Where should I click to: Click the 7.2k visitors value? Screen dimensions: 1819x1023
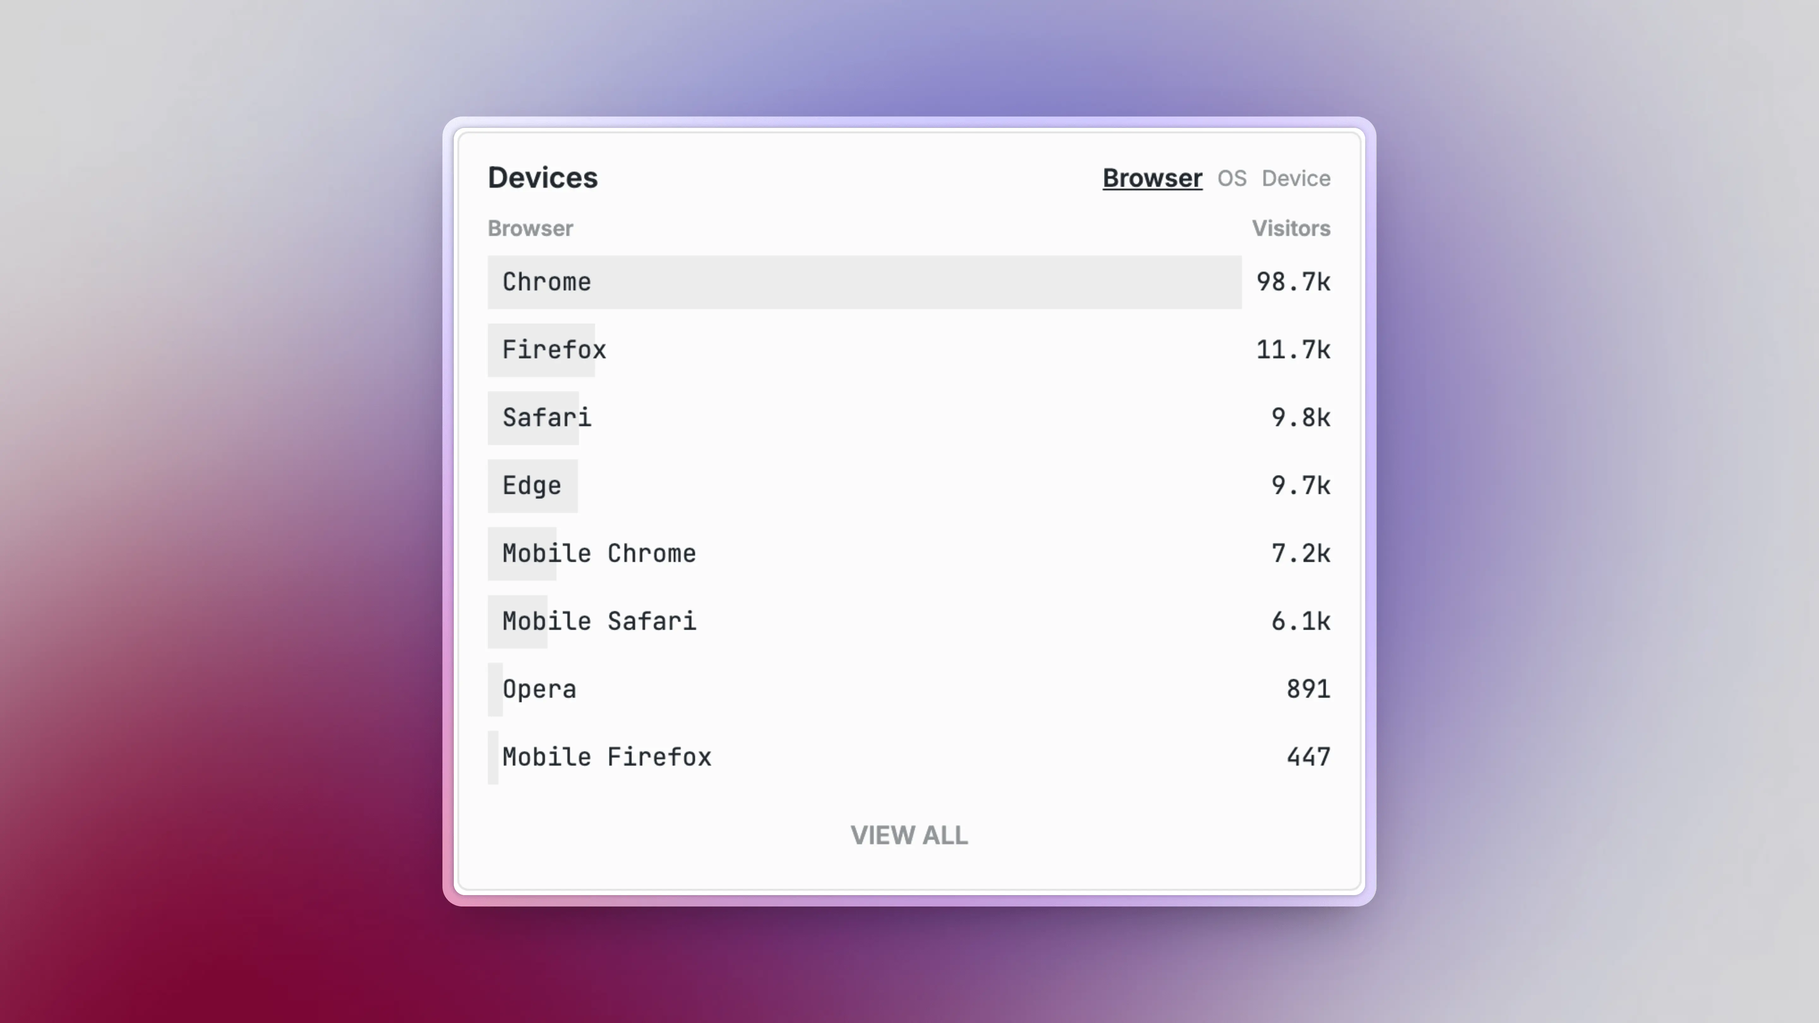coord(1301,553)
